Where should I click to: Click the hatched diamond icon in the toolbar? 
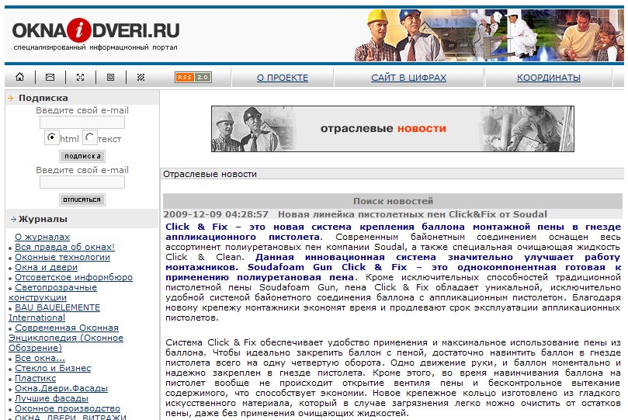141,78
